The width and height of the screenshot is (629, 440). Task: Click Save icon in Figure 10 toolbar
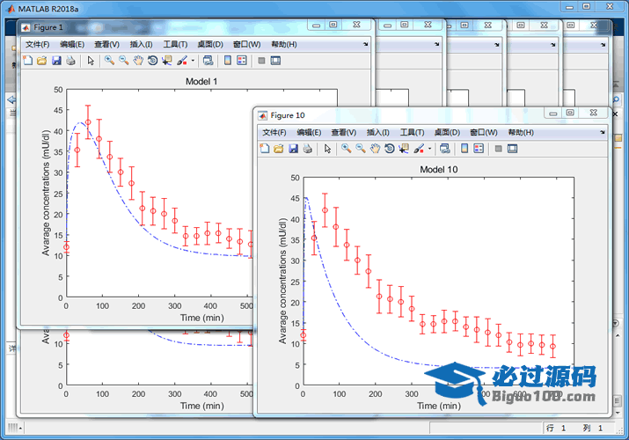coord(294,149)
